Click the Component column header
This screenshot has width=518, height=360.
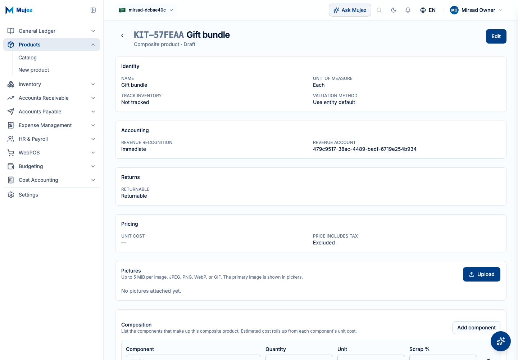pos(140,349)
